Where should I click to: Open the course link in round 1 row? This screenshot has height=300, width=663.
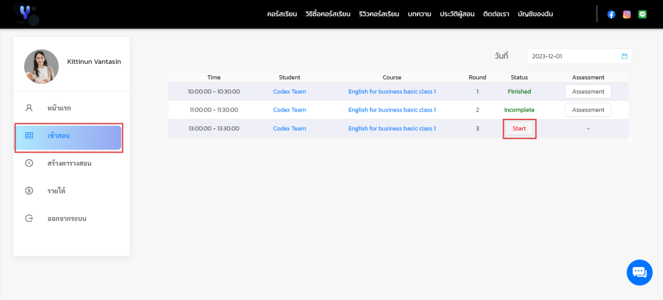[392, 92]
